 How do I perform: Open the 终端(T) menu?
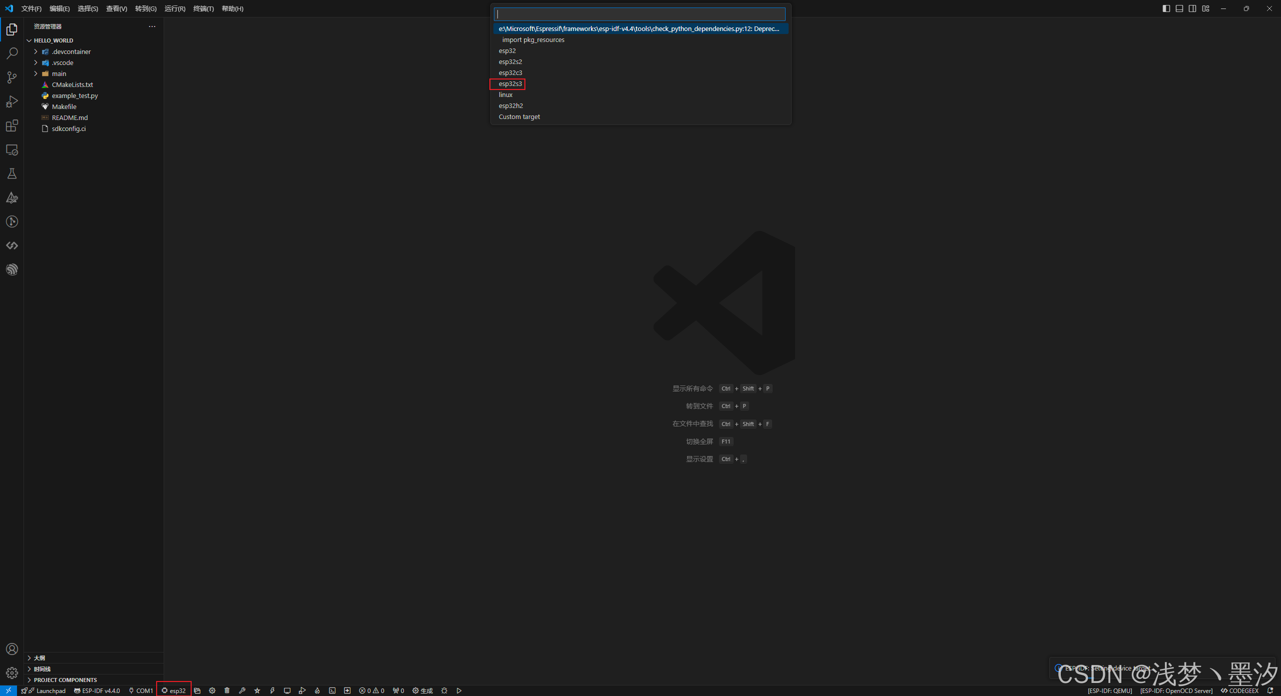pyautogui.click(x=203, y=8)
